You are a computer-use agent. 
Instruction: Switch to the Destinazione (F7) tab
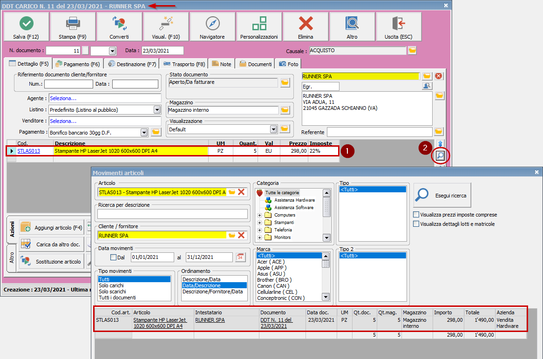[x=132, y=64]
